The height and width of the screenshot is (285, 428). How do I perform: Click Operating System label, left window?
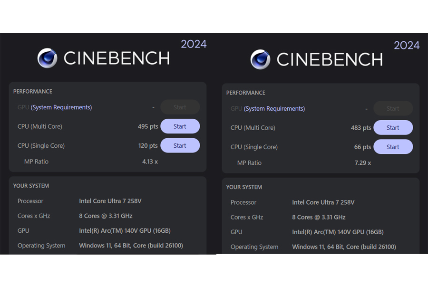pos(41,246)
